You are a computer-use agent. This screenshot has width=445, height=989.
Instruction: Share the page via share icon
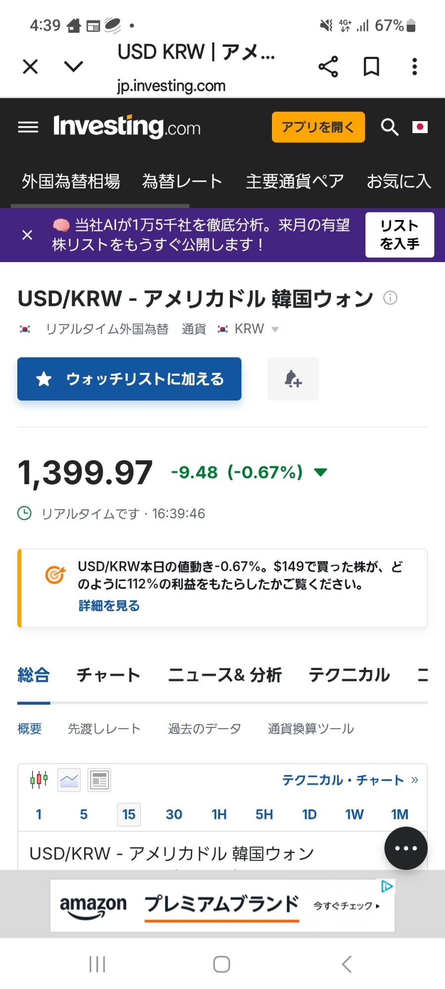328,67
